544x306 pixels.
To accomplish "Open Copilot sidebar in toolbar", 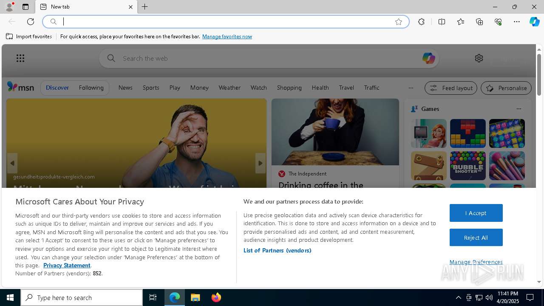I will (534, 22).
